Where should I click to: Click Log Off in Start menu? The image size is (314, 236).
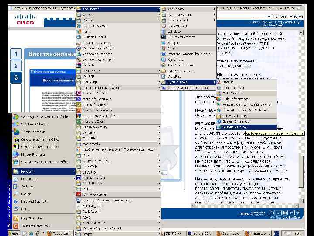pos(44,218)
